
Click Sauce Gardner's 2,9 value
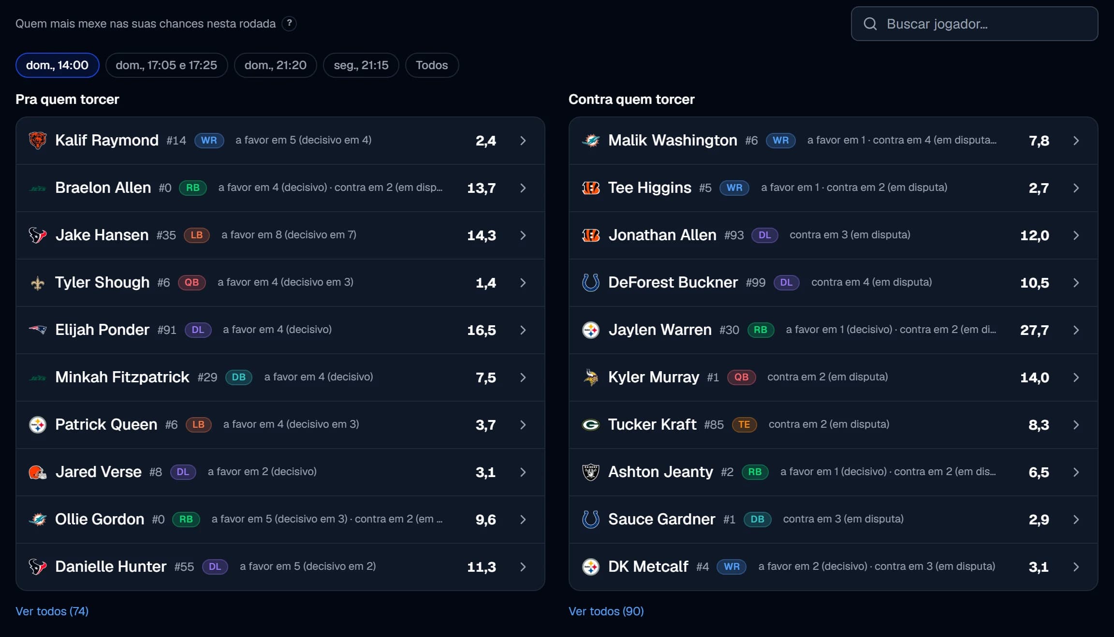coord(1039,519)
